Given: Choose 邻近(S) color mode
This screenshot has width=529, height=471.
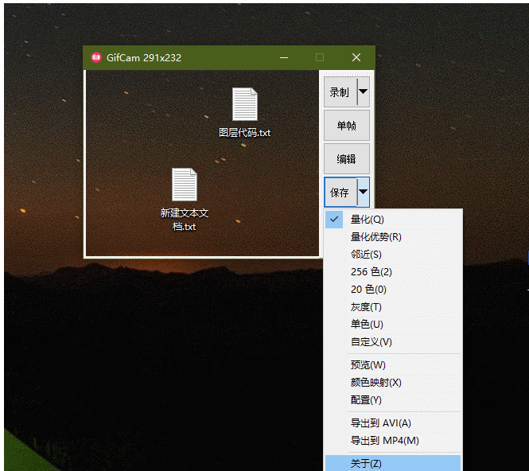Looking at the screenshot, I should tap(393, 255).
